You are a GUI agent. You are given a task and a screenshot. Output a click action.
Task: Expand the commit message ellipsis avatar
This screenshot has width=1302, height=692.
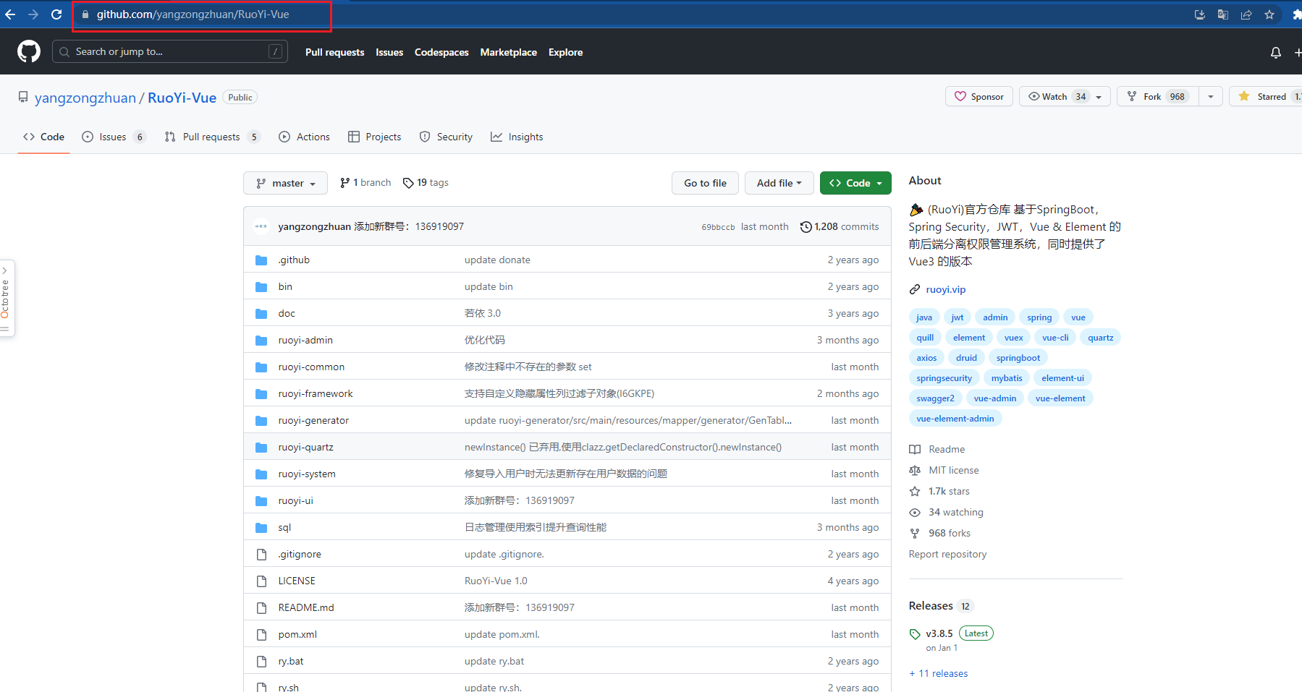[x=261, y=227]
